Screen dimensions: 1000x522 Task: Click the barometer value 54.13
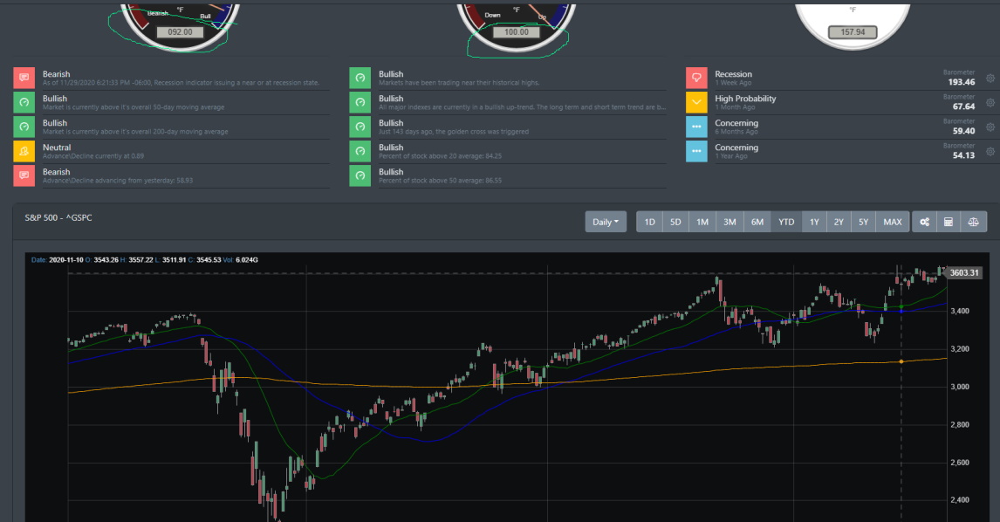pyautogui.click(x=963, y=155)
